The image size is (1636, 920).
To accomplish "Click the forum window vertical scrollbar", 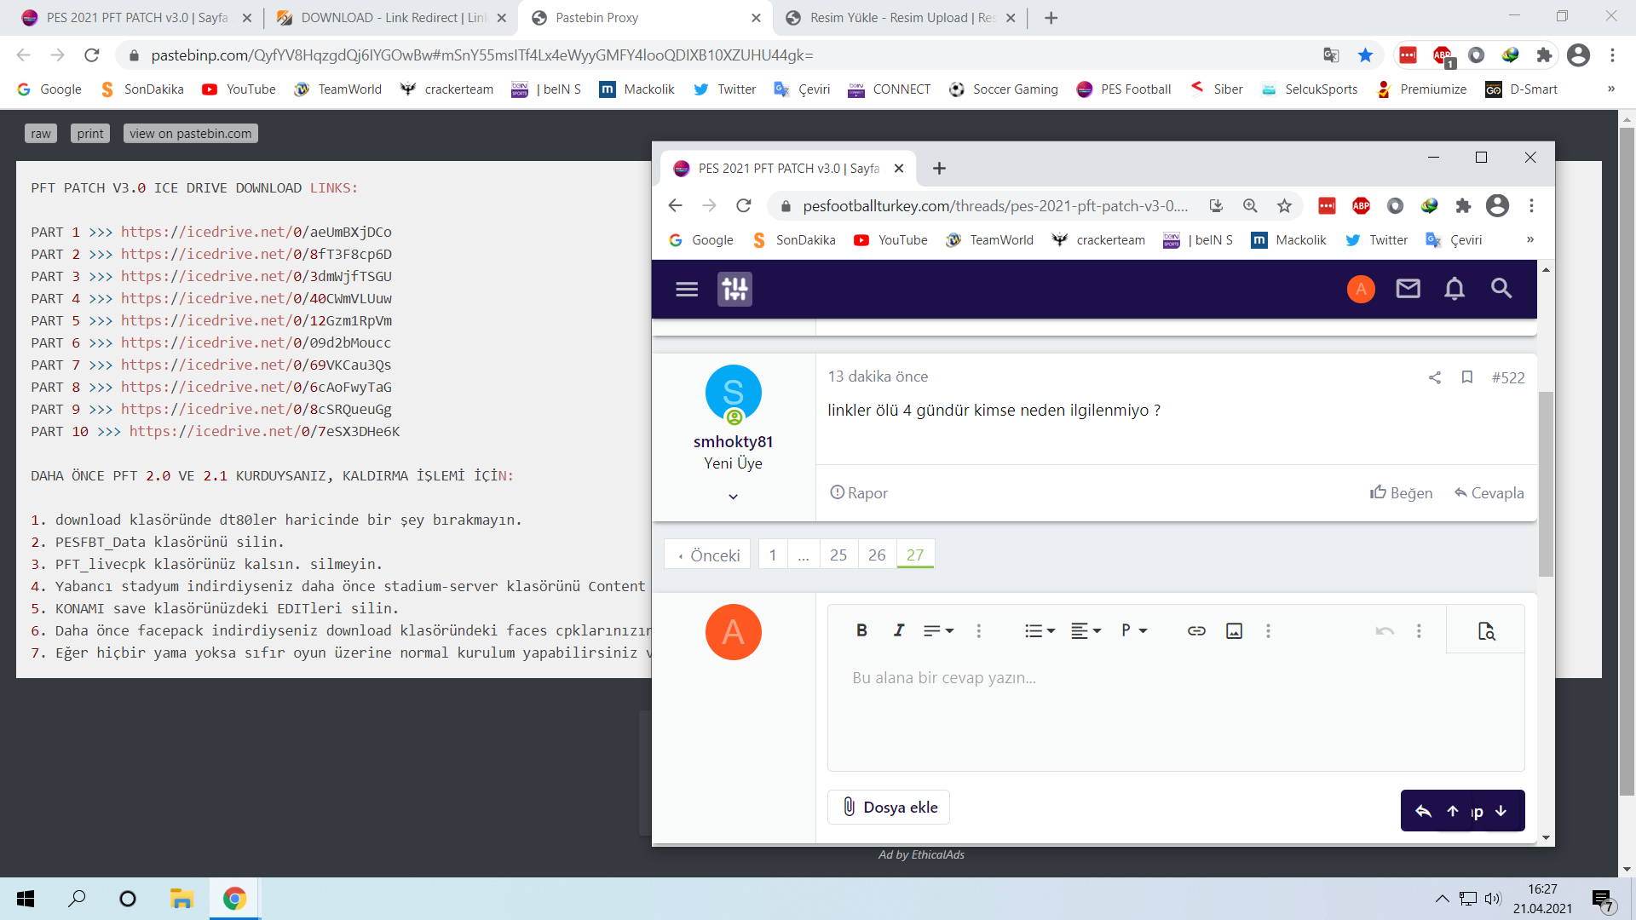I will tap(1546, 483).
